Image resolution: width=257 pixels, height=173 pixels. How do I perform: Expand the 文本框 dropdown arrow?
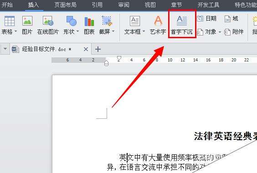144,31
